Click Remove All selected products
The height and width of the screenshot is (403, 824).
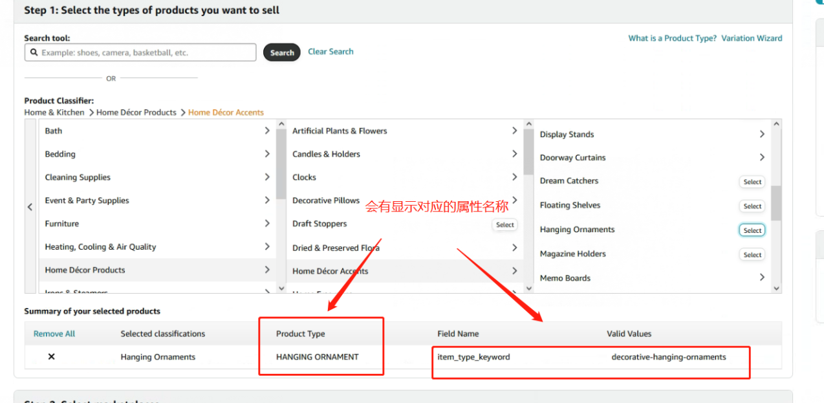click(54, 334)
